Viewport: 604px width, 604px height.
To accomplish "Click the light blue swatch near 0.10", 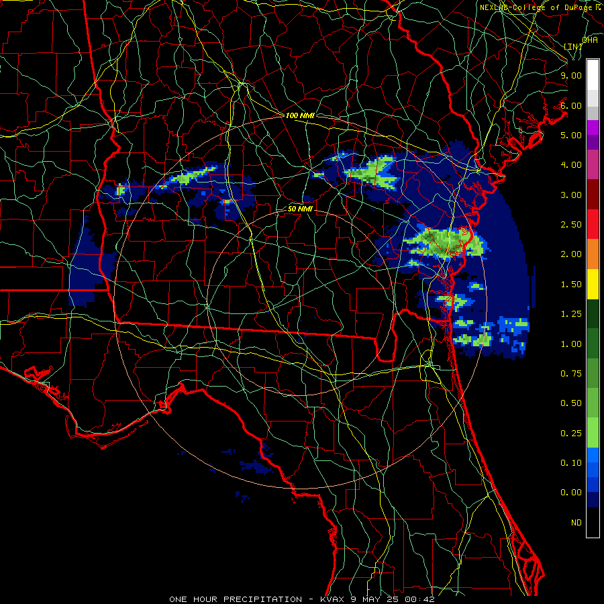I will point(593,455).
